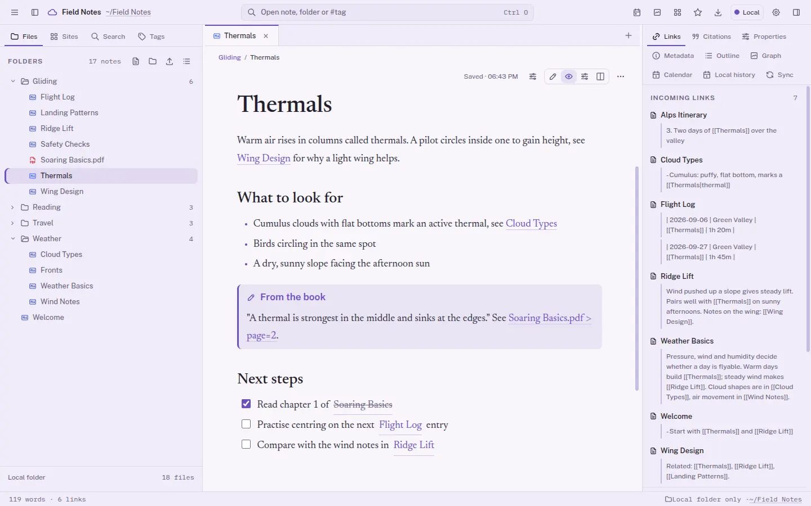The height and width of the screenshot is (506, 811).
Task: Open the Properties tab
Action: pos(764,37)
